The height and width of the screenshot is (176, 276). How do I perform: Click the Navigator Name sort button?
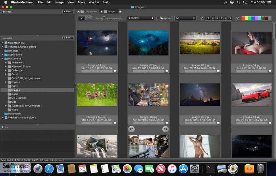[68, 38]
